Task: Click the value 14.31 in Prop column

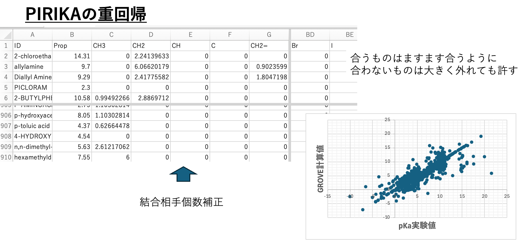Action: [x=72, y=56]
